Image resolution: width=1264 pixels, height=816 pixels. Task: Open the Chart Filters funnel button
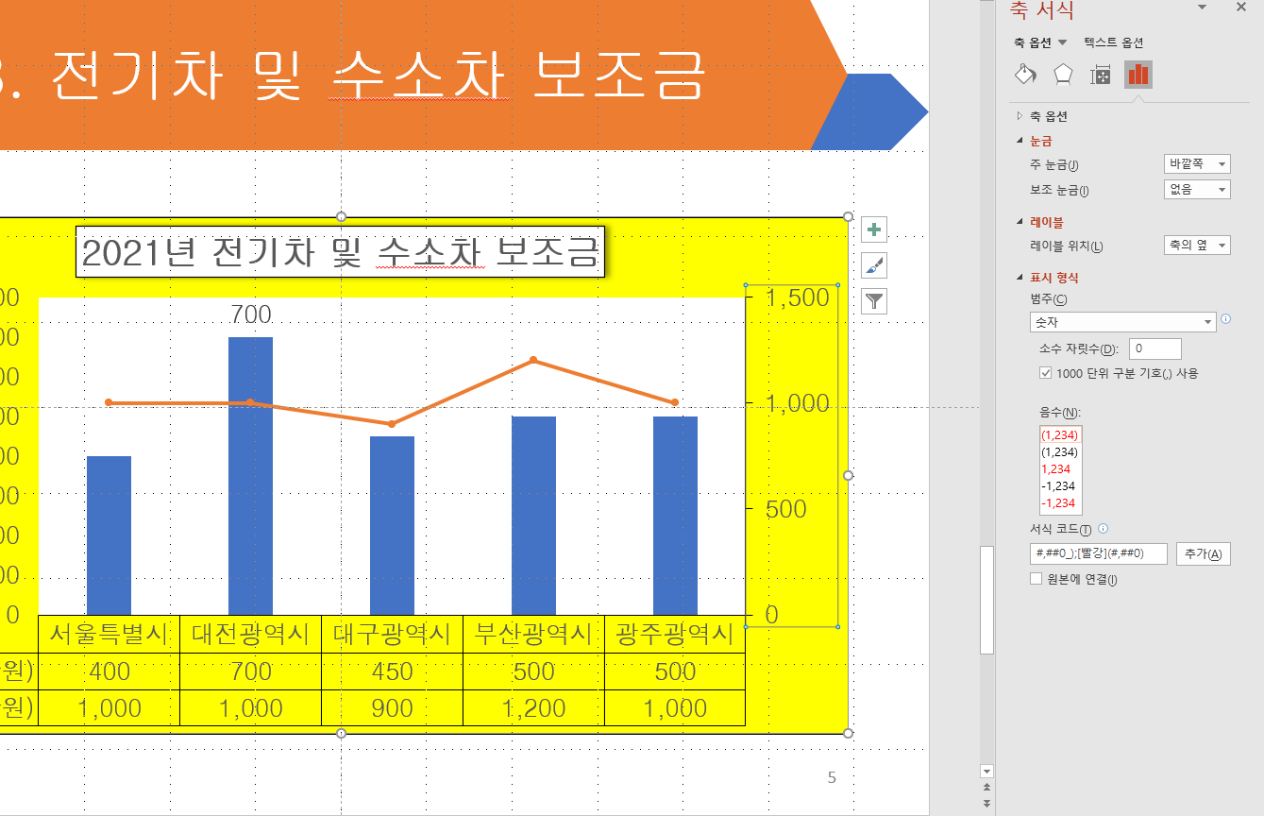(x=875, y=301)
